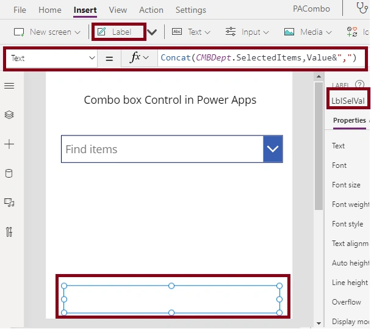Open the File menu
The width and height of the screenshot is (371, 329).
(x=20, y=10)
